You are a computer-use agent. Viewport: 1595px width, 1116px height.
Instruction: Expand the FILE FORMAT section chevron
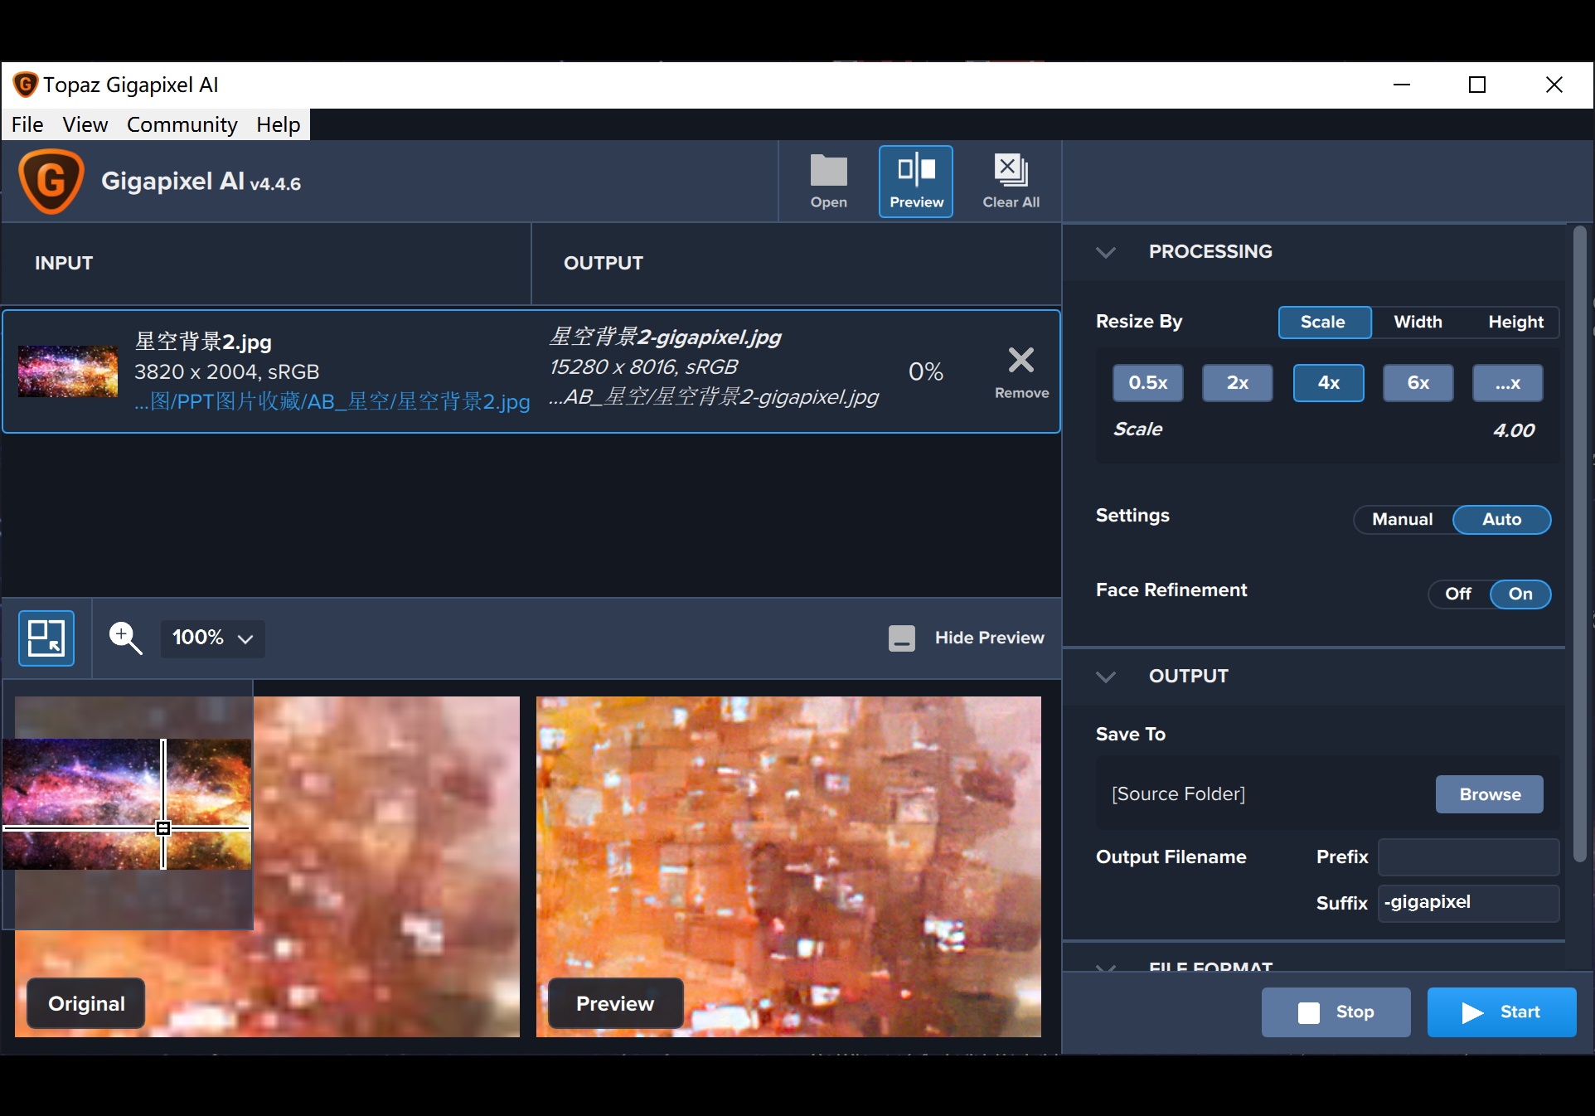[1106, 966]
